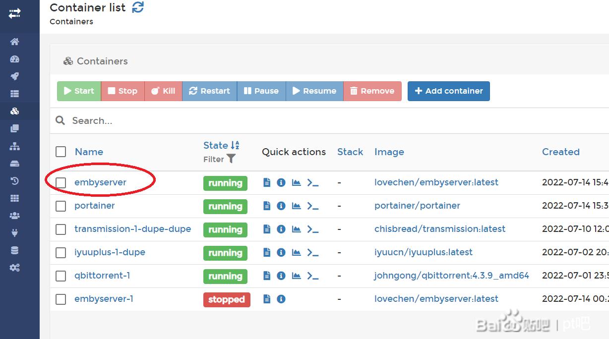Click the Add container button
The width and height of the screenshot is (609, 339).
tap(448, 91)
